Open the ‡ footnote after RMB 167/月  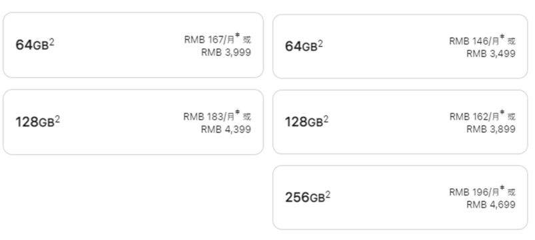237,35
